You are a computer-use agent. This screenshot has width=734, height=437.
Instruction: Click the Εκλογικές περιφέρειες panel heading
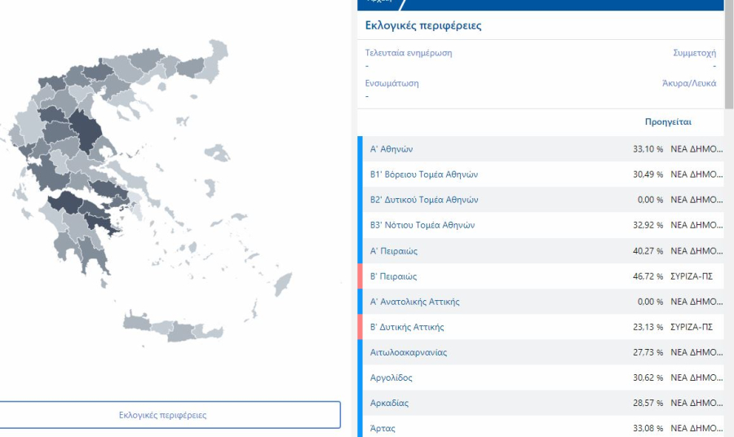[422, 25]
